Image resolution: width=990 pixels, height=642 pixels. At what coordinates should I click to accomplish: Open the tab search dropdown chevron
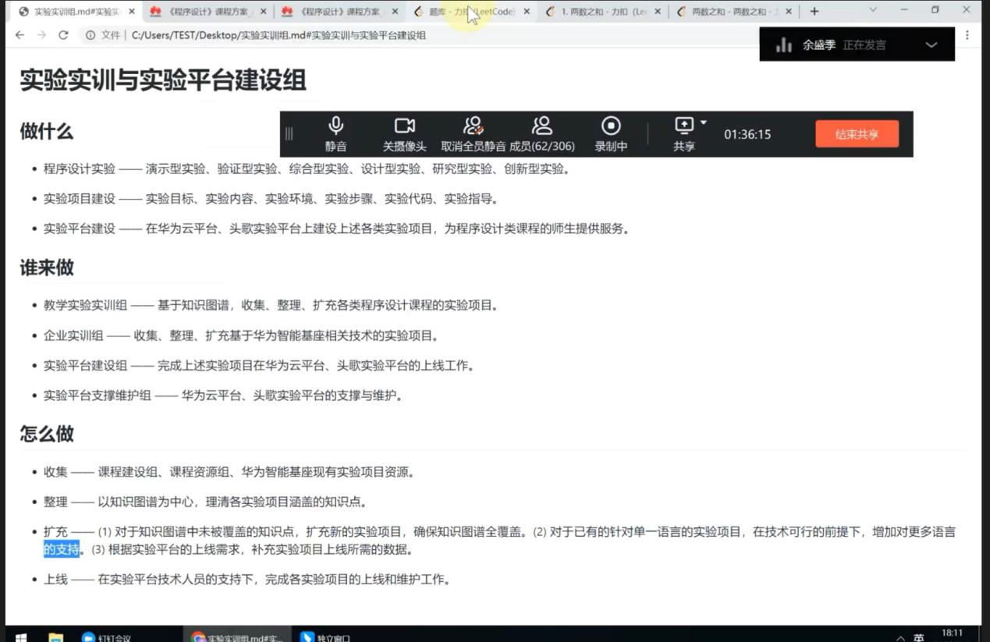873,11
